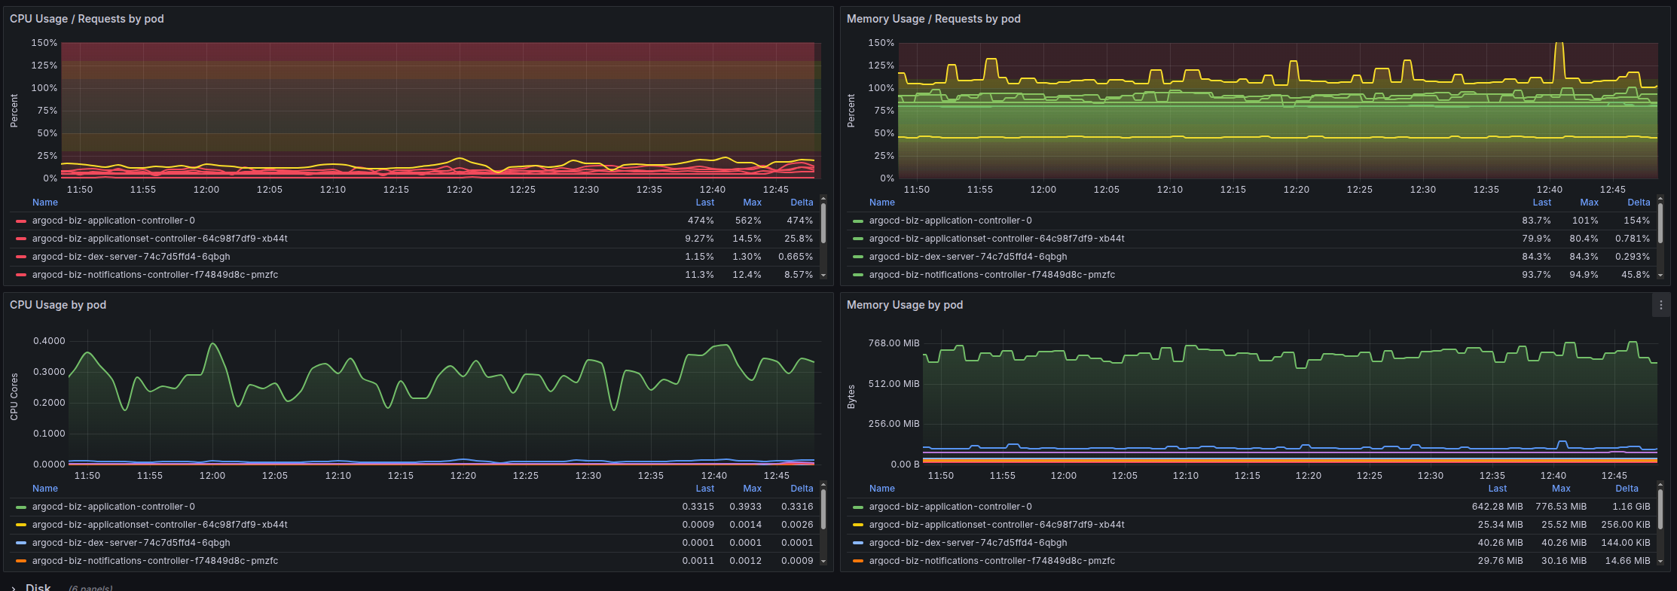Click green swatch for application-controller-0 in CPU Usage legend

pos(21,507)
